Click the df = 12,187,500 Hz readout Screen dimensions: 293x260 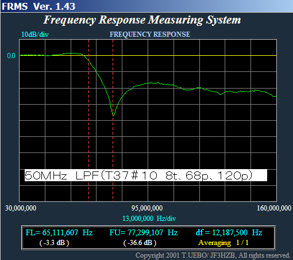(229, 232)
